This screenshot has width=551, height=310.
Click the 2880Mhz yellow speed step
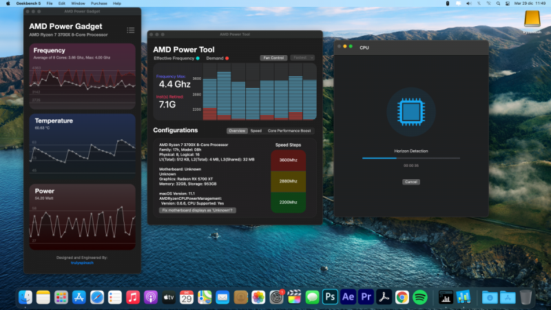click(288, 181)
